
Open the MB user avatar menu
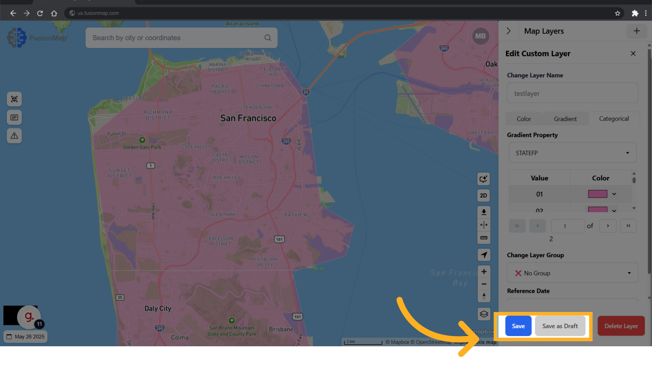point(480,36)
